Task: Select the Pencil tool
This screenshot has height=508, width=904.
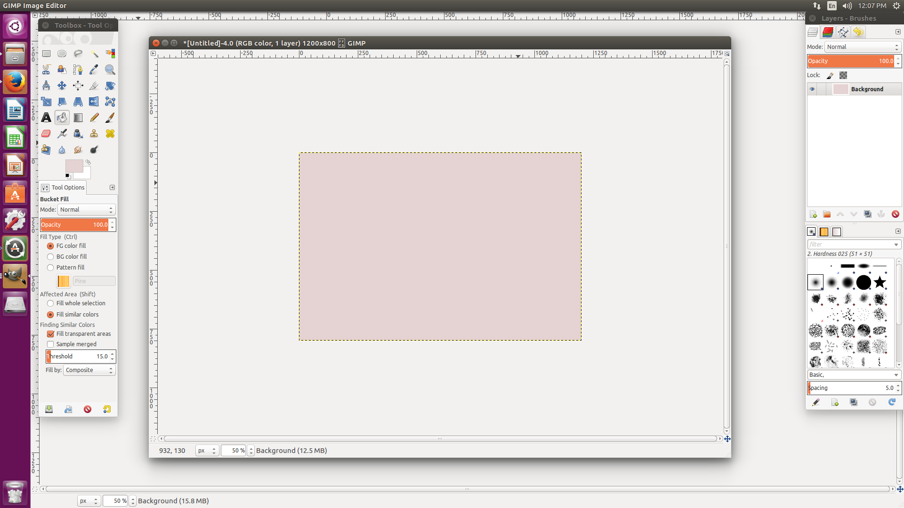Action: click(94, 118)
